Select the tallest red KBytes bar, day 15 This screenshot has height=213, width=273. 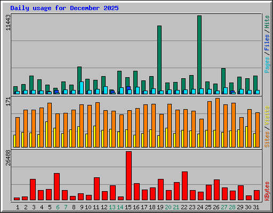click(x=129, y=176)
